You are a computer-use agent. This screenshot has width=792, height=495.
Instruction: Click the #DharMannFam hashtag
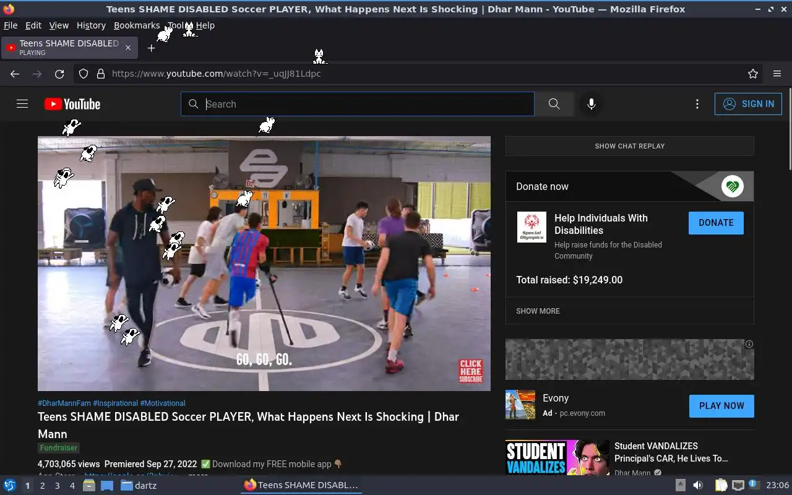[64, 403]
